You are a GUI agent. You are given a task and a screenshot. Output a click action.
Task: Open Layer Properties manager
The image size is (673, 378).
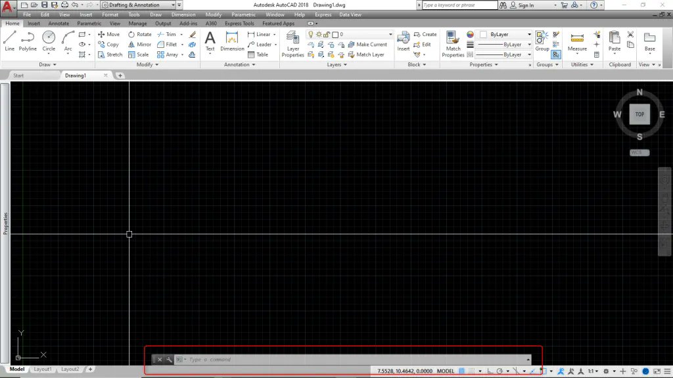292,44
